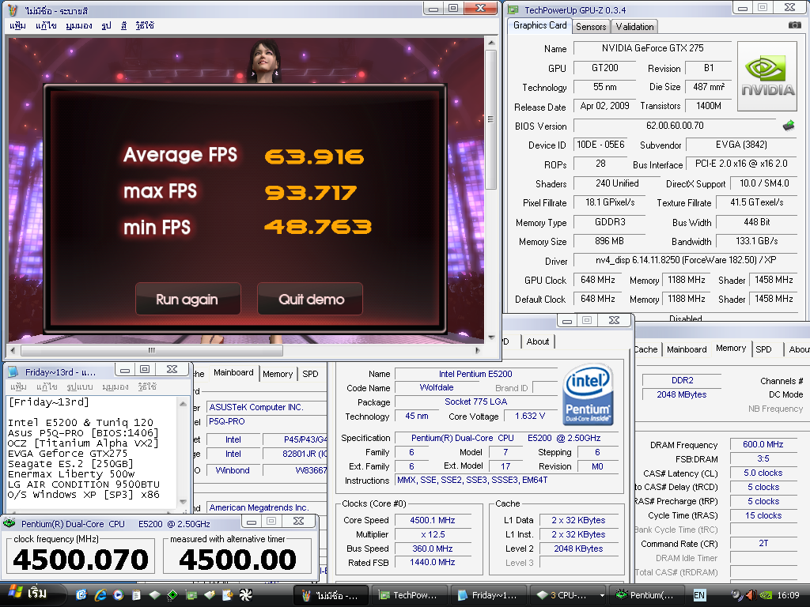Image resolution: width=810 pixels, height=607 pixels.
Task: Click the Intel Pentium logo in CPU-Z
Action: pos(588,395)
